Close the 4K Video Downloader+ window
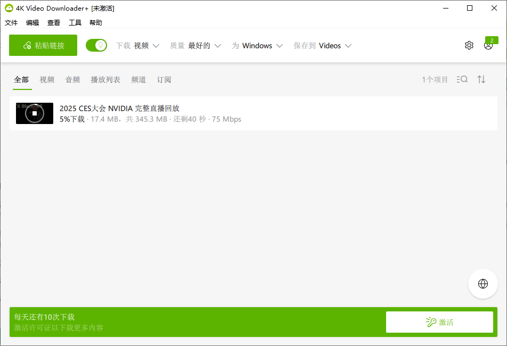Viewport: 507px width, 346px height. [x=494, y=8]
